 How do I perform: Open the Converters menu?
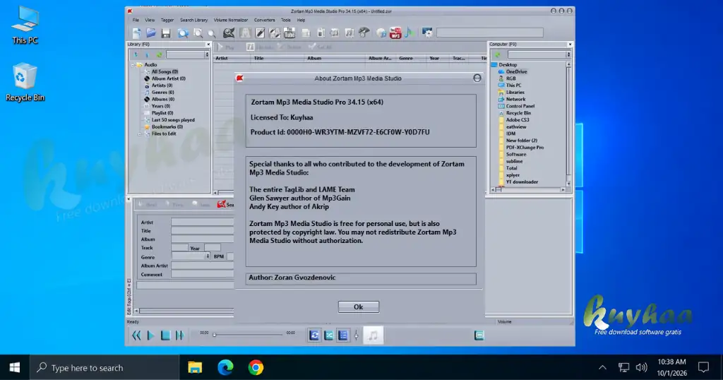pos(264,20)
